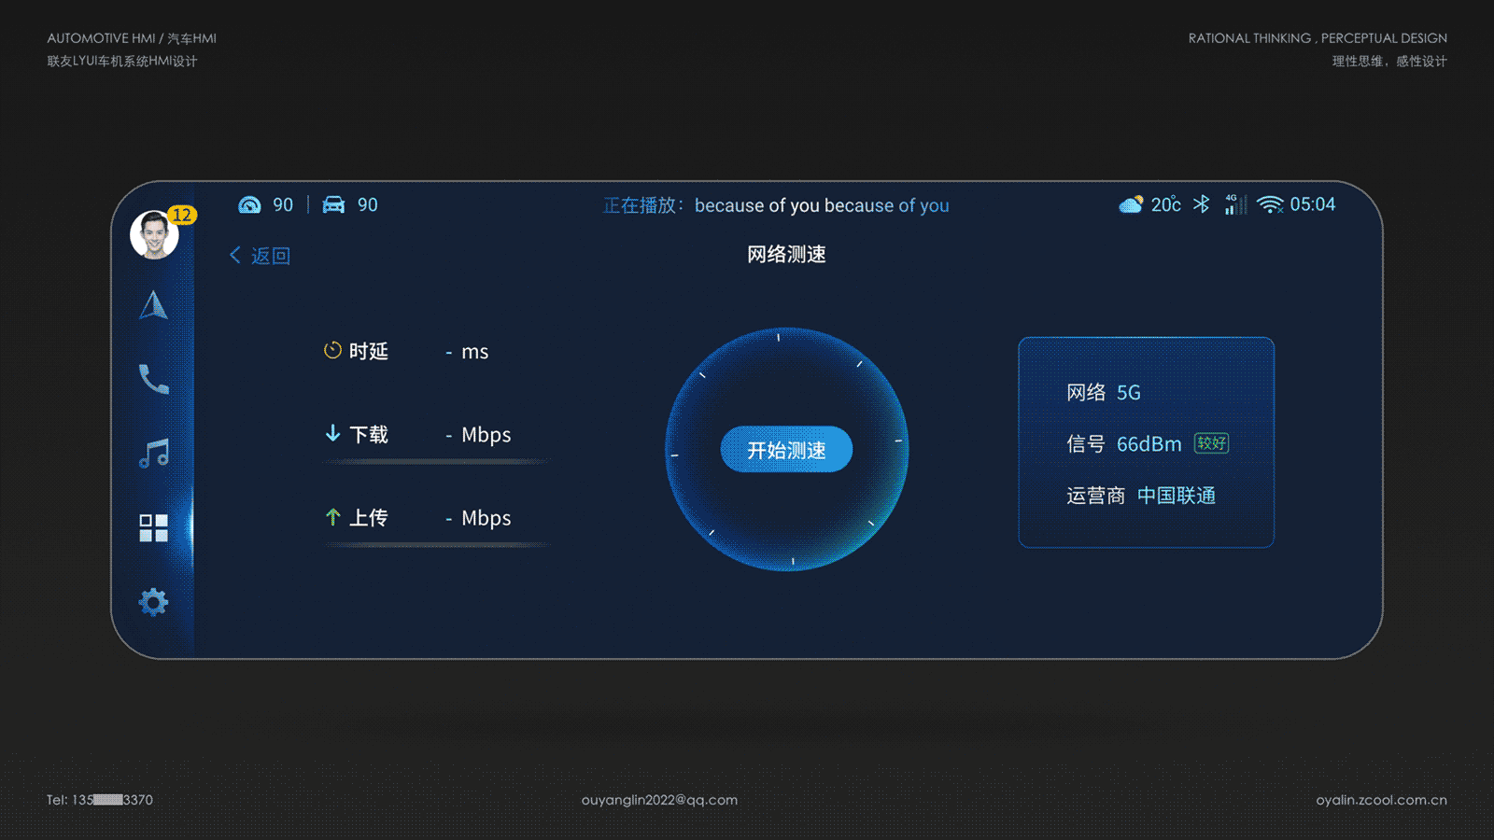Tap the weather cloud icon
The image size is (1494, 840).
[1131, 204]
